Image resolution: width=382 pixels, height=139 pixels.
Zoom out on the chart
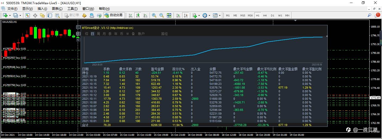pos(161,15)
